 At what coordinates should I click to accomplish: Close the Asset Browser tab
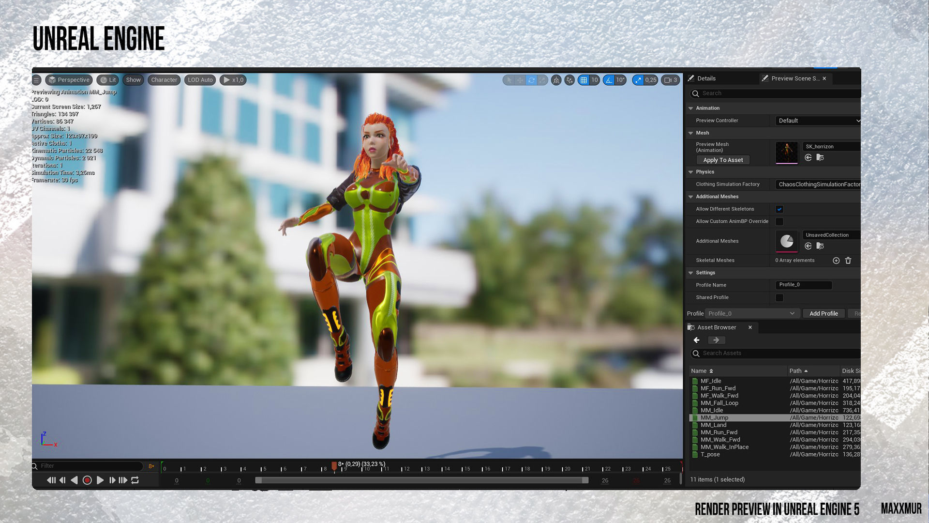(x=750, y=327)
